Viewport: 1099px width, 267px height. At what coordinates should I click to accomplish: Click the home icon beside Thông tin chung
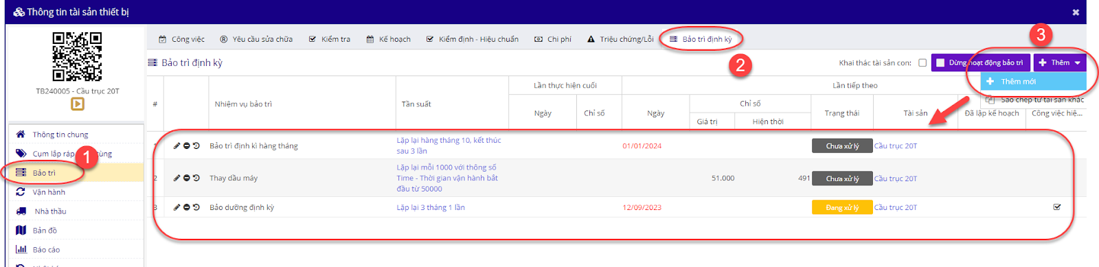(x=21, y=135)
